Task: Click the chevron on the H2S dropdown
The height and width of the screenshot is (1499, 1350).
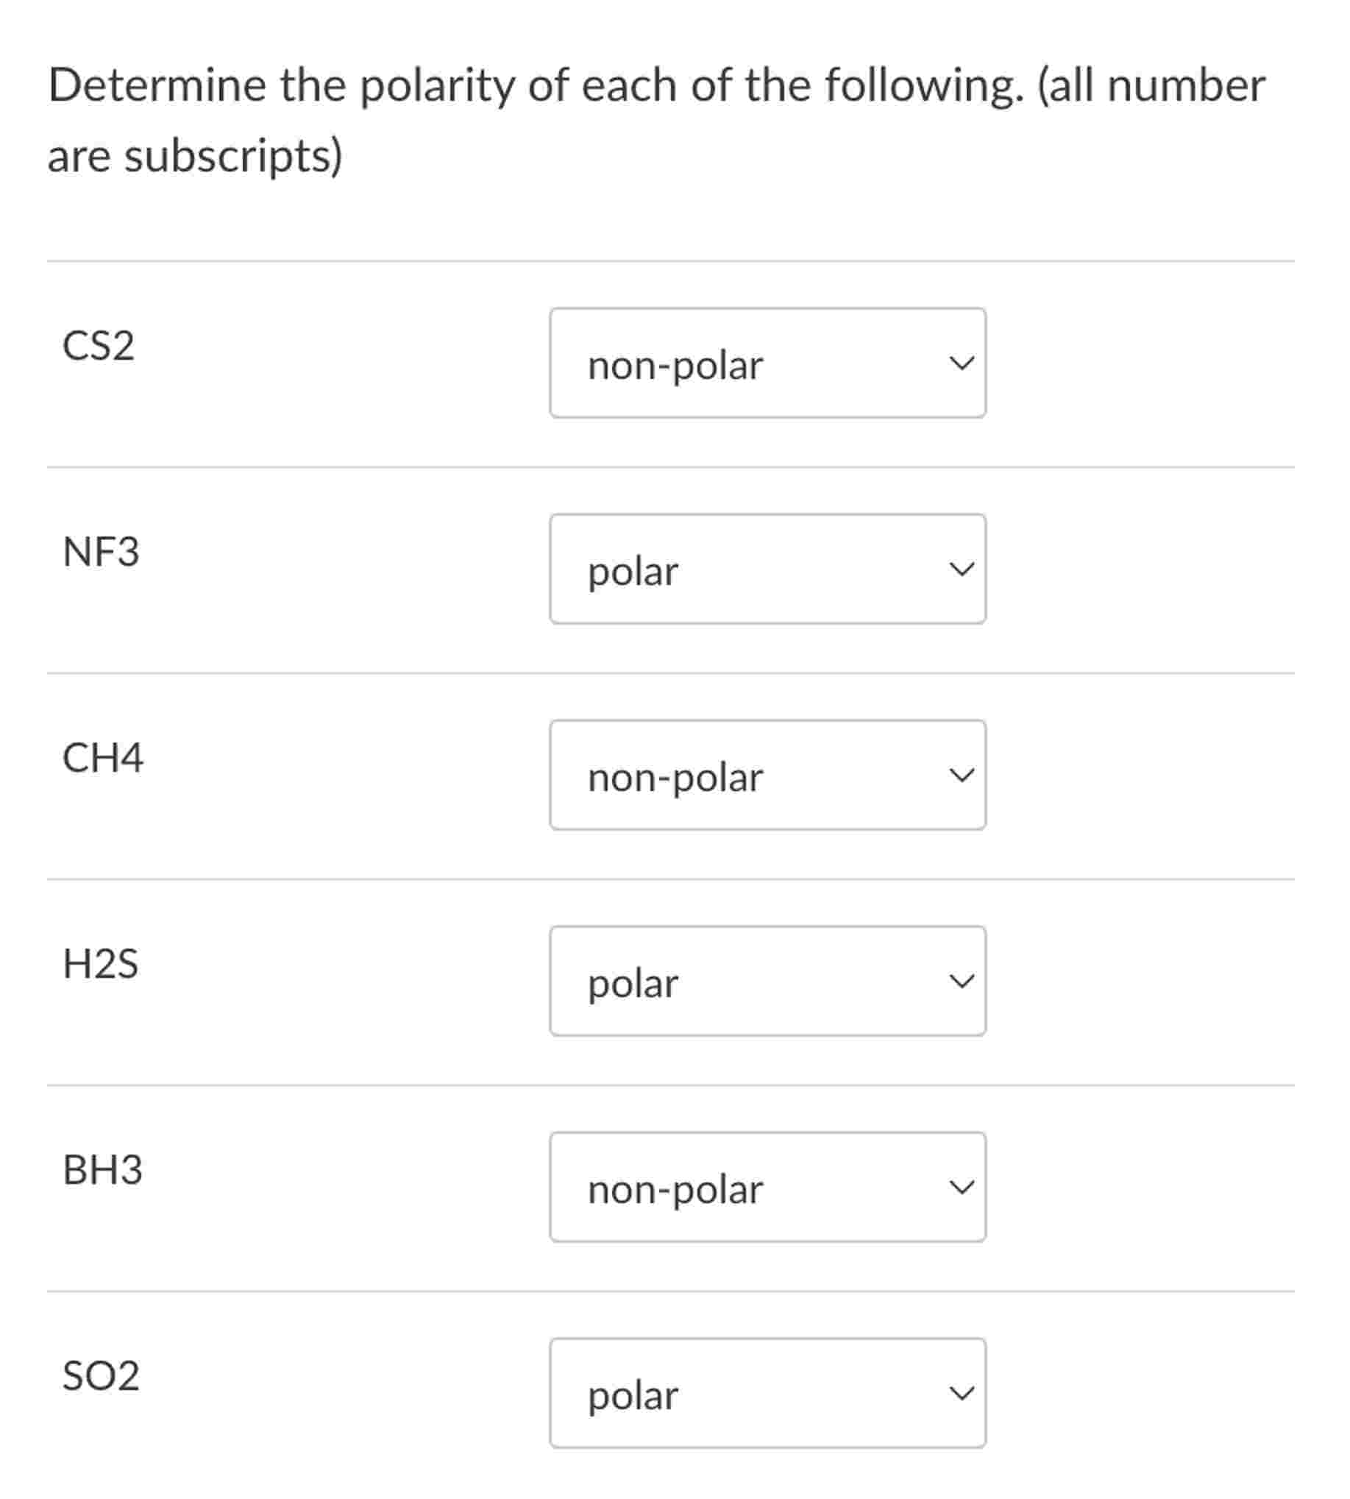Action: pos(962,982)
